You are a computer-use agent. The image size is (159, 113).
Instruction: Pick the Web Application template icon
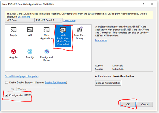click(x=46, y=30)
